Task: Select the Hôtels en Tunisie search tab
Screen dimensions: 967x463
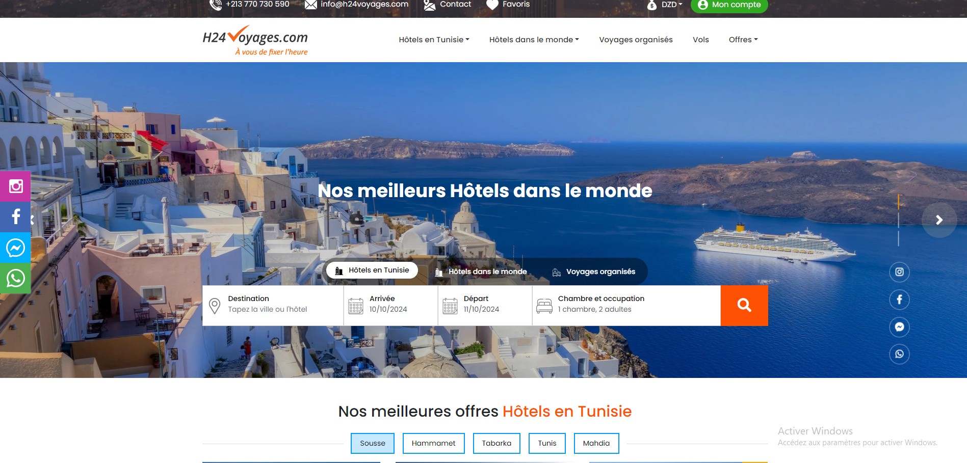Action: click(x=372, y=270)
